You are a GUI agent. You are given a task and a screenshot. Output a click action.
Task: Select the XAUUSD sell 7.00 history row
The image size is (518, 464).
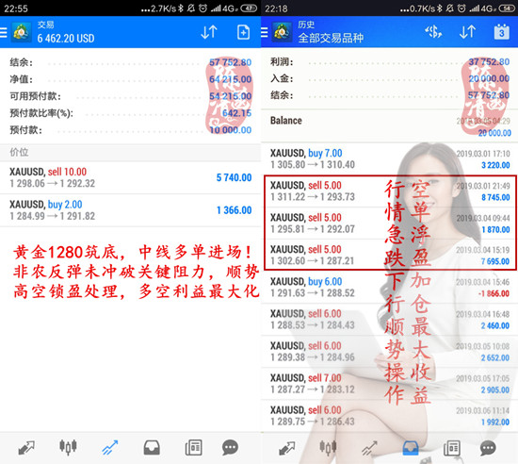[x=390, y=383]
